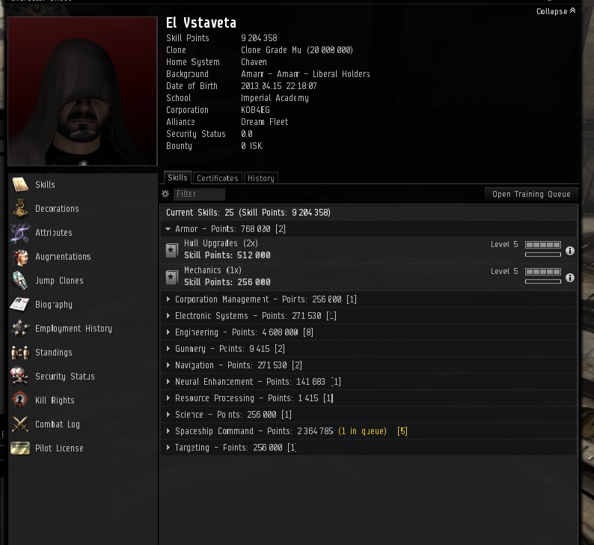594x545 pixels.
Task: Show info for Mechanics skill
Action: click(570, 278)
